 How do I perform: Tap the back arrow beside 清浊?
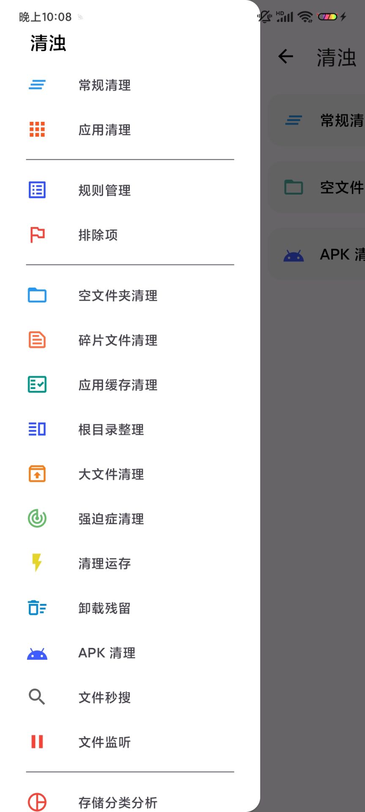point(286,56)
